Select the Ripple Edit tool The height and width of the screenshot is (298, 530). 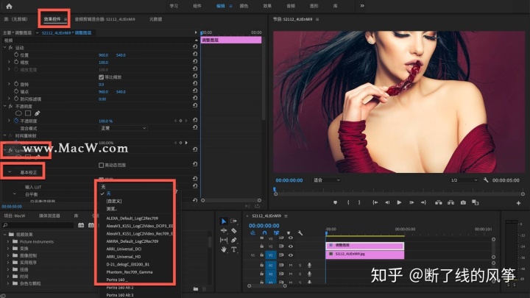(x=224, y=231)
